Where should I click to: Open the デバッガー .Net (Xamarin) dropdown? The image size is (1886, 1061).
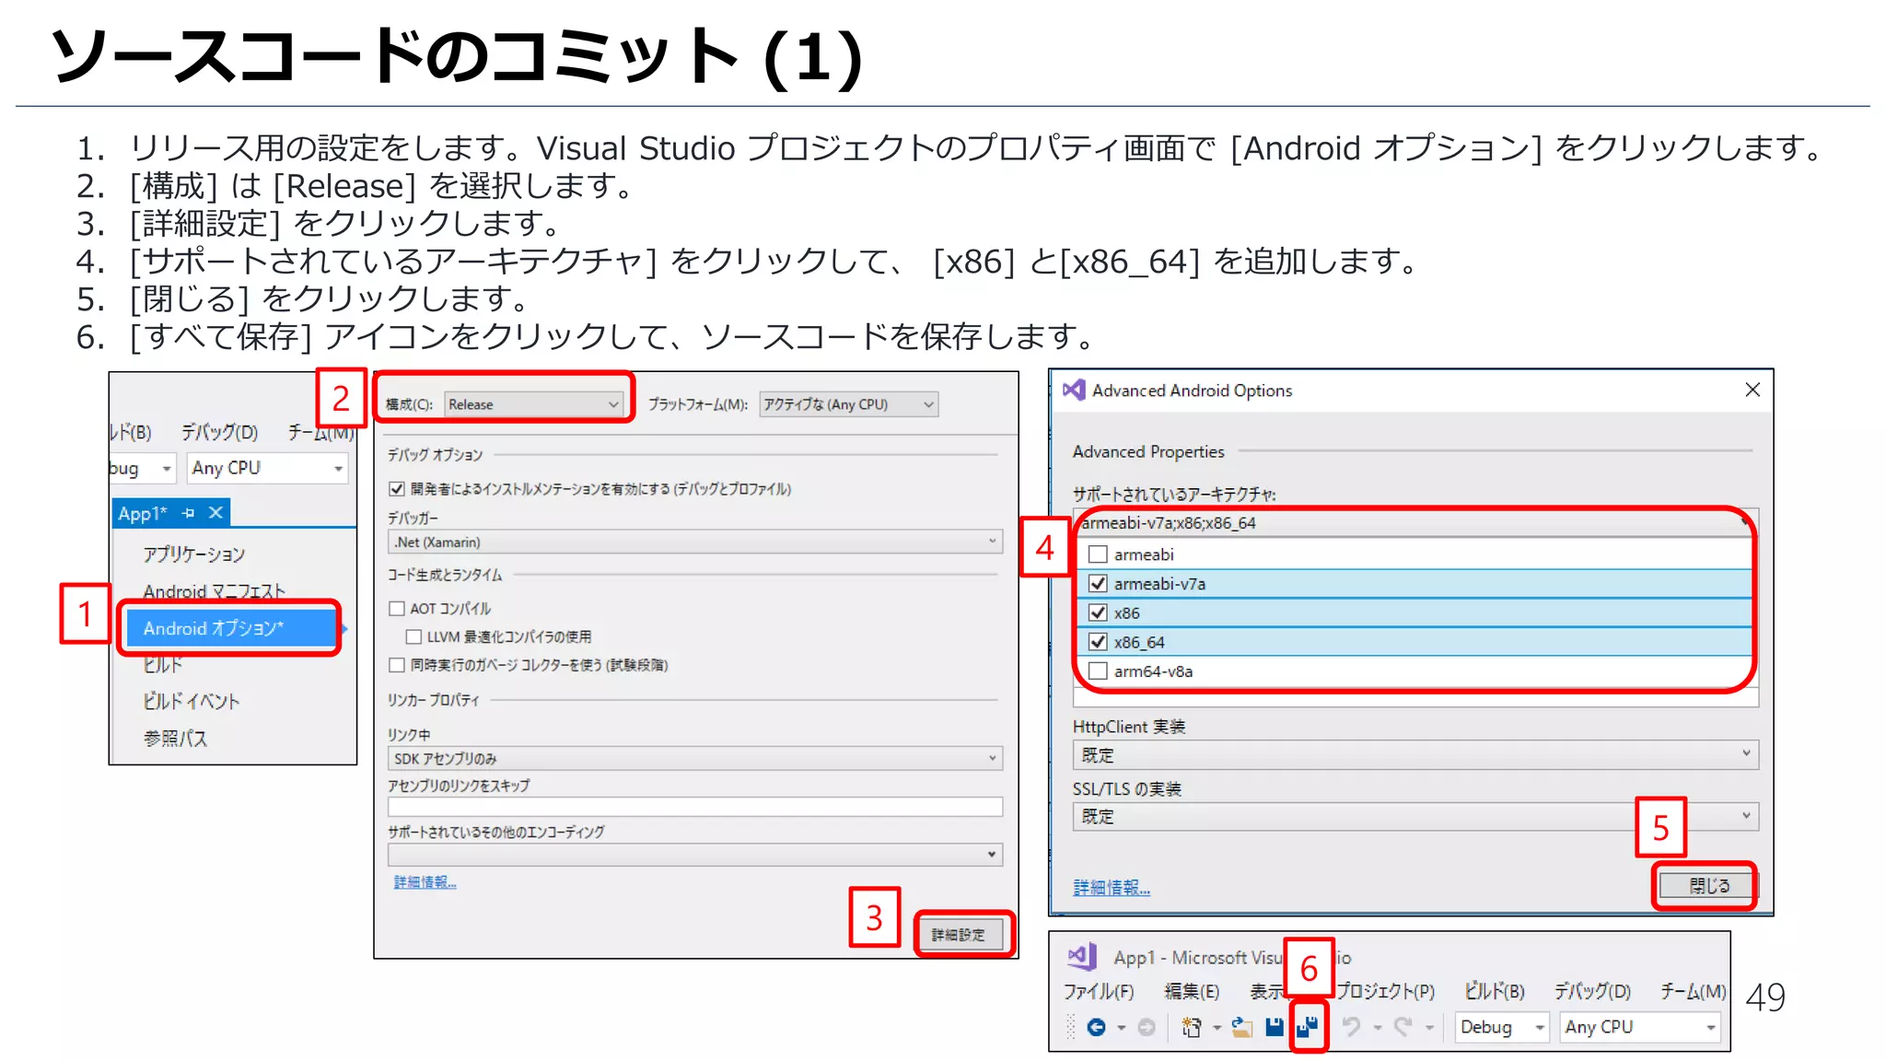[x=695, y=542]
